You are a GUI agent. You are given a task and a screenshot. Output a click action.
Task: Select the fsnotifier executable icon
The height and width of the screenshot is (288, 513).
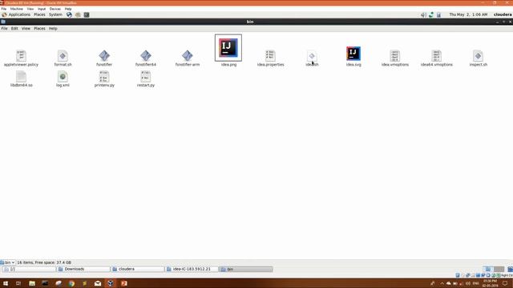pyautogui.click(x=104, y=56)
